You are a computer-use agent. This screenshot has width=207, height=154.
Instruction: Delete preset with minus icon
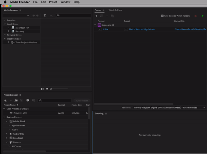(x=11, y=100)
